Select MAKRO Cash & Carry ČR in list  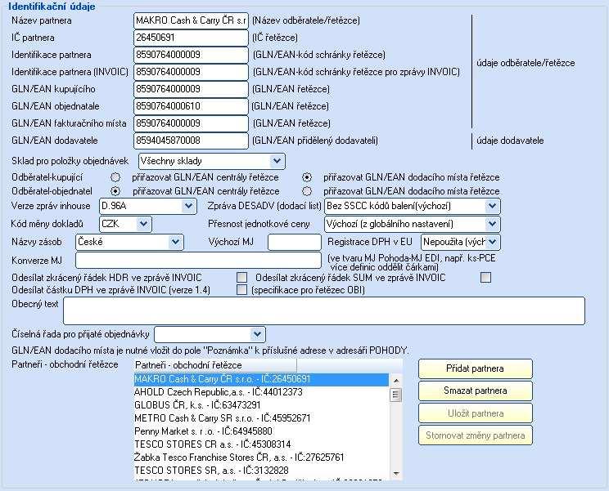(261, 379)
